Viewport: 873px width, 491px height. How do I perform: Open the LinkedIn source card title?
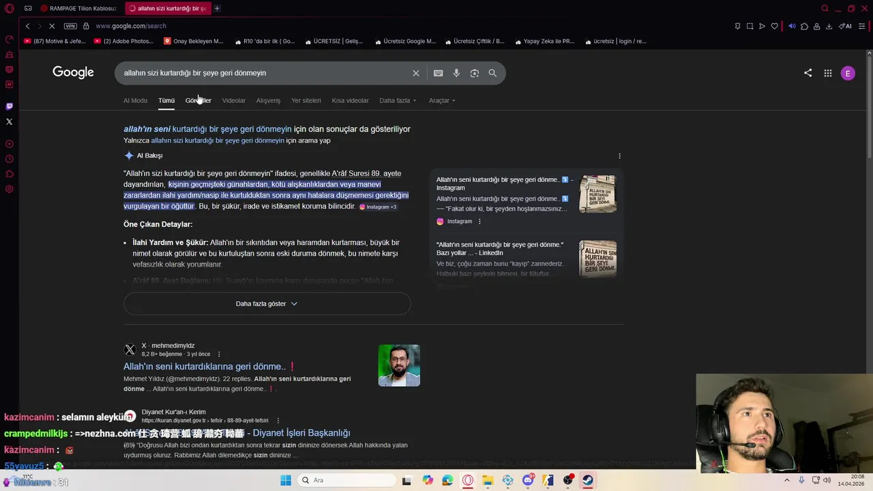[x=500, y=248]
